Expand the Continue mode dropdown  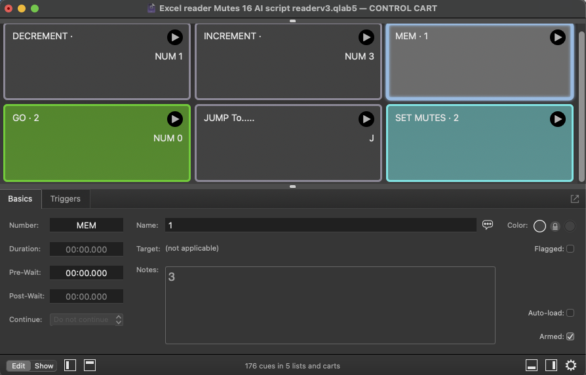point(87,320)
